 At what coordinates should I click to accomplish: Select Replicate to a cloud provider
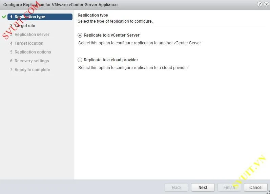[80, 60]
